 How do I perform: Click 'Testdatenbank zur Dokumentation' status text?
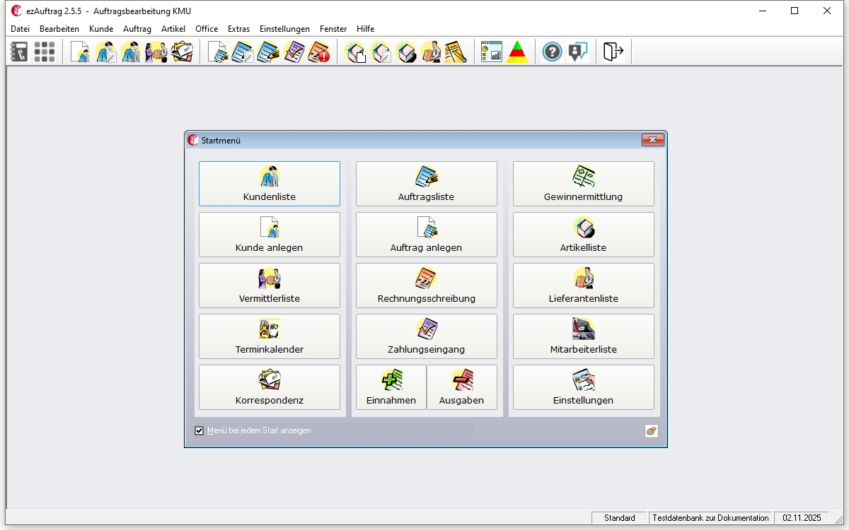(x=710, y=518)
